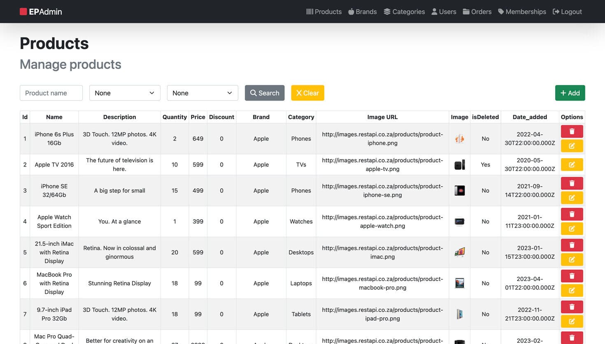Open the Apple TV product thumbnail
This screenshot has width=605, height=344.
(459, 165)
